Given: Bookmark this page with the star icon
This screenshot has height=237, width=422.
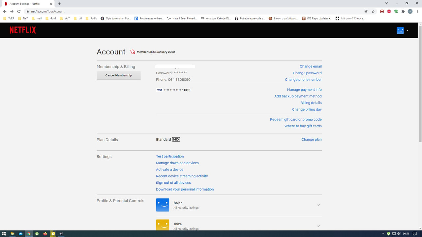Looking at the screenshot, I should coord(373,11).
